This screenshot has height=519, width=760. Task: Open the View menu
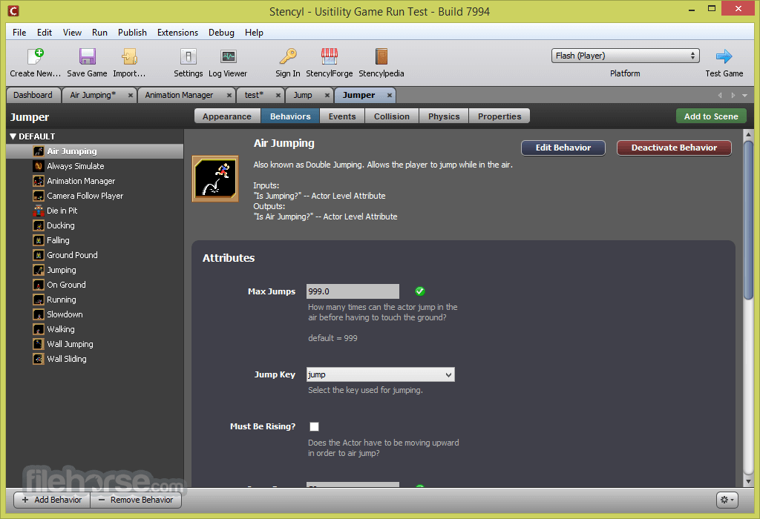point(72,33)
